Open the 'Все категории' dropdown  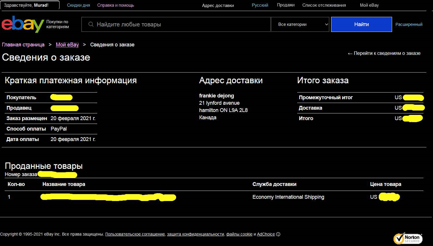pos(300,24)
